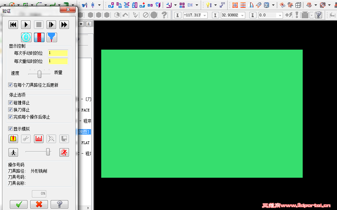The width and height of the screenshot is (337, 210).
Task: Click the four purple squares toolbar icon
Action: (182, 5)
